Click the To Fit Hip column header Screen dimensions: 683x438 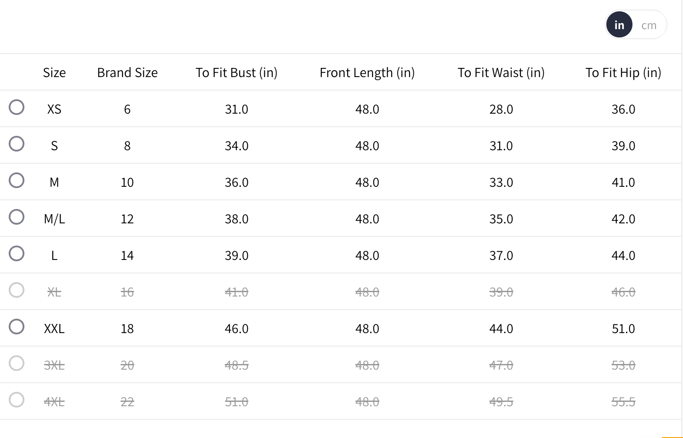click(x=623, y=72)
